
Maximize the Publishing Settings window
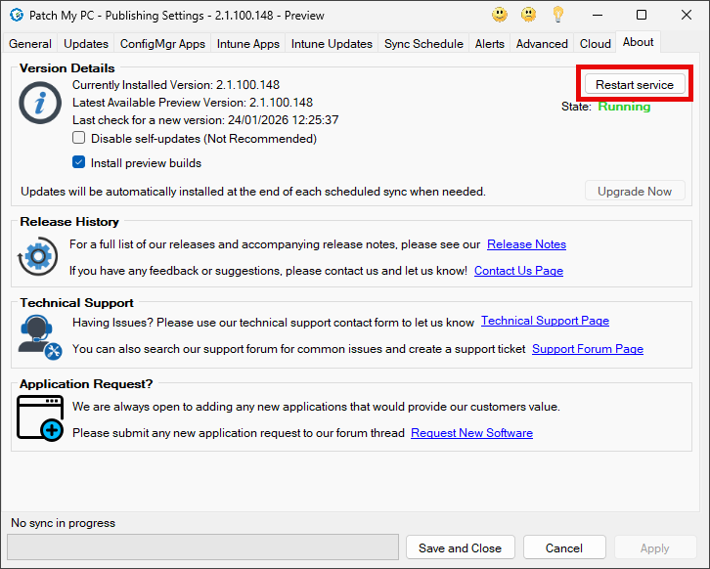(x=642, y=15)
